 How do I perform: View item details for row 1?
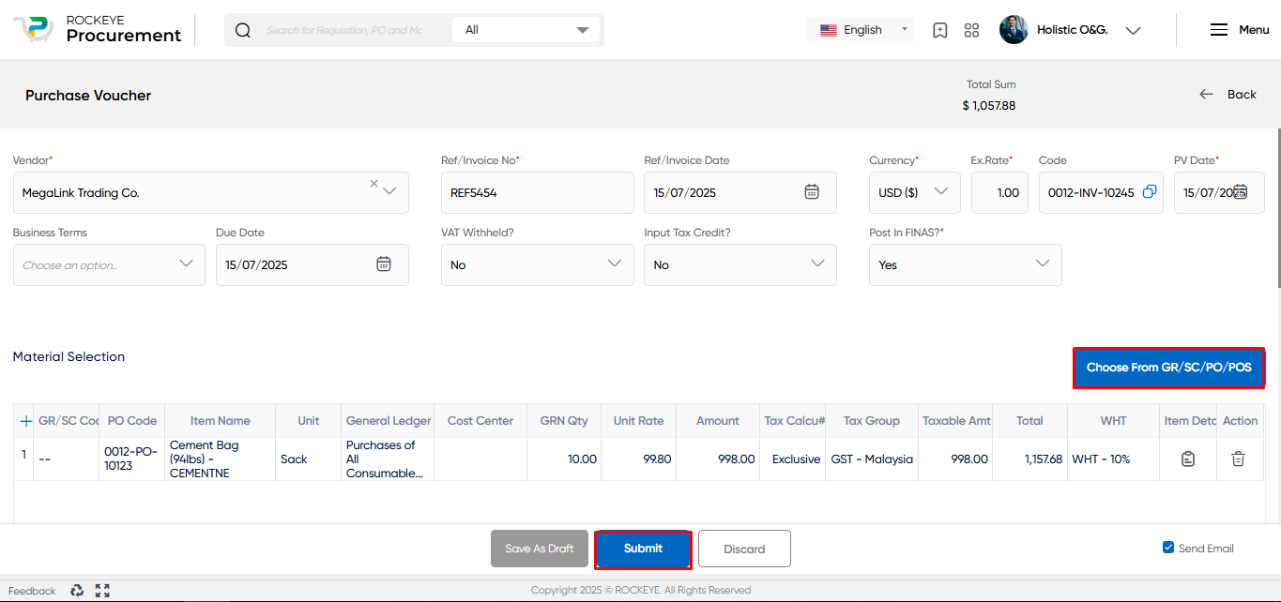coord(1188,459)
